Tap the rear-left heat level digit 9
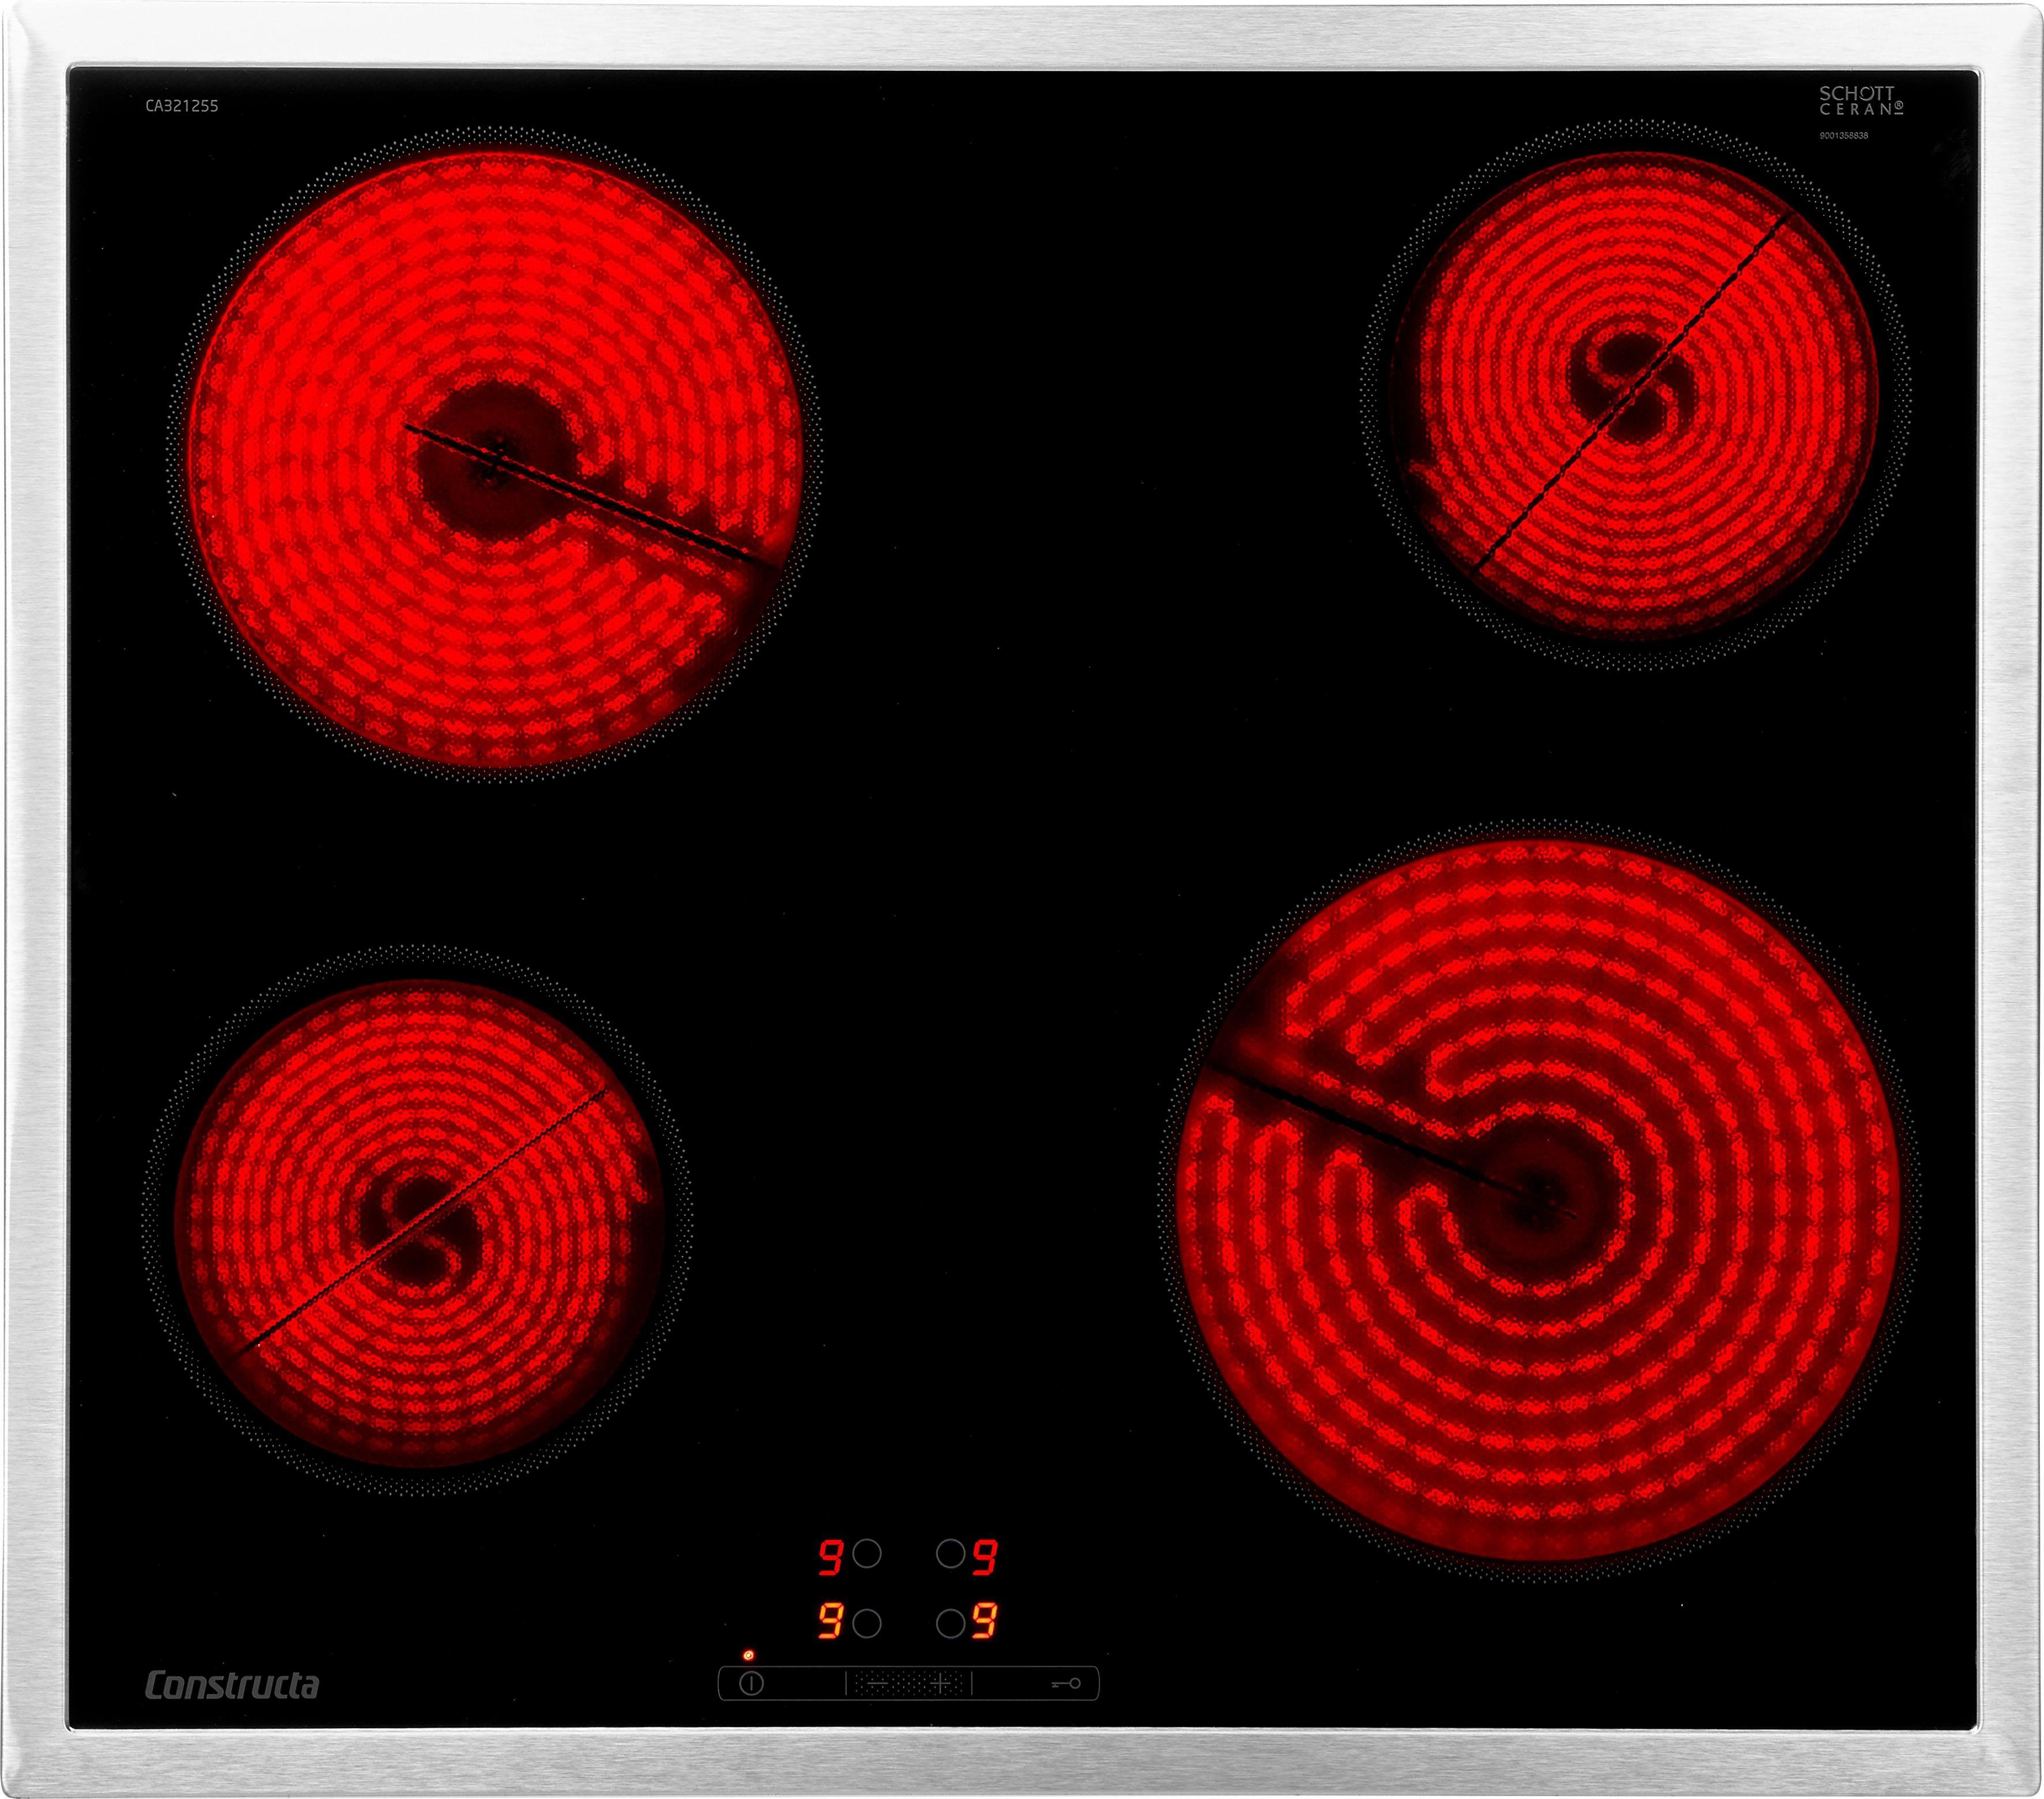Screen dimensions: 2044x1799 [830, 1557]
